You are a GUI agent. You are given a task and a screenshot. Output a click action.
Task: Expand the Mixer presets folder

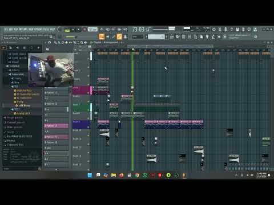coord(13,127)
